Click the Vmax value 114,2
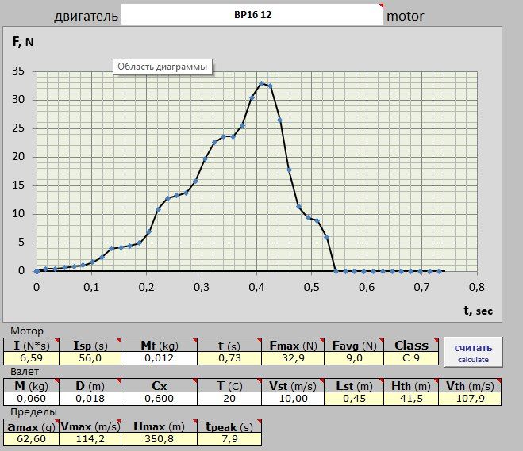The image size is (523, 451). [x=90, y=439]
